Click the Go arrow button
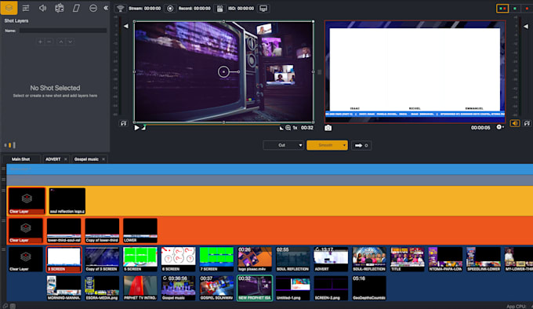 tap(361, 146)
